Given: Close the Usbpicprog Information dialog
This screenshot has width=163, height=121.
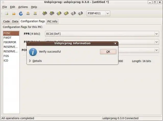Looking at the screenshot, I should click(115, 43).
